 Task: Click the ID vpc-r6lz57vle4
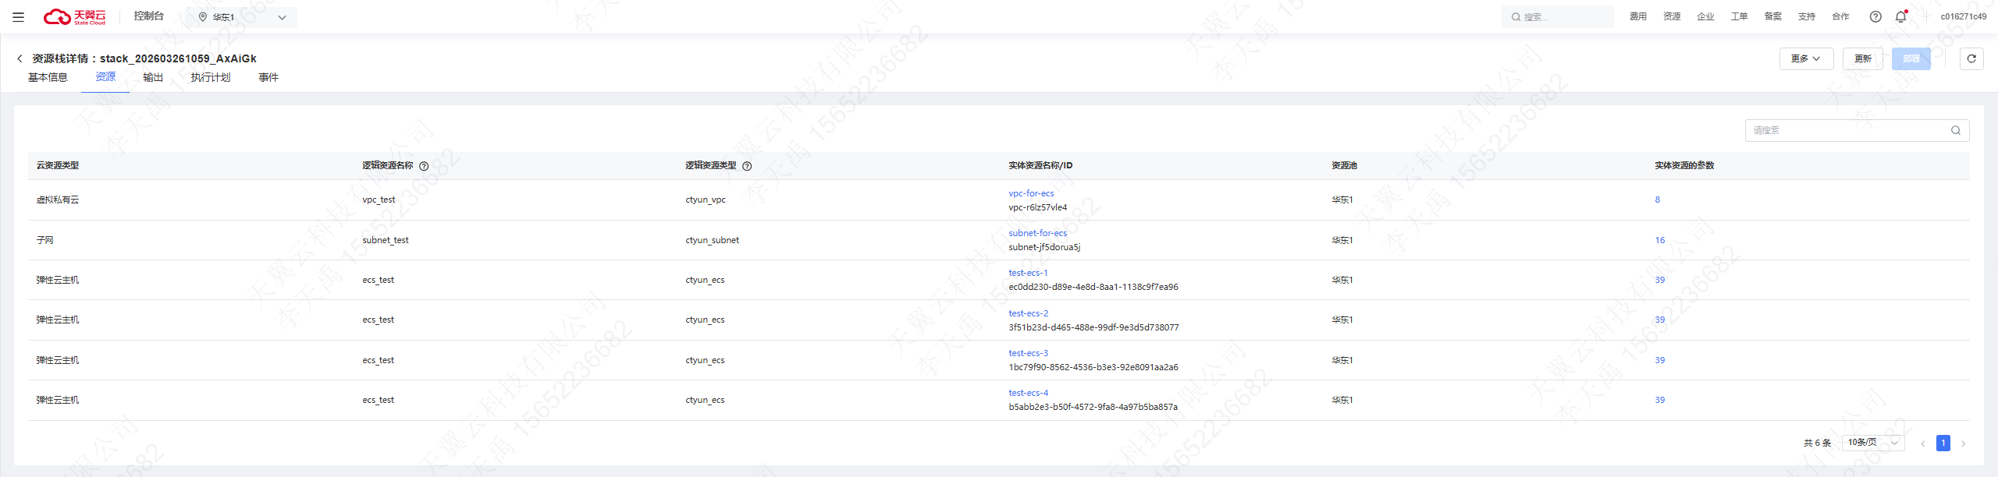coord(1037,207)
